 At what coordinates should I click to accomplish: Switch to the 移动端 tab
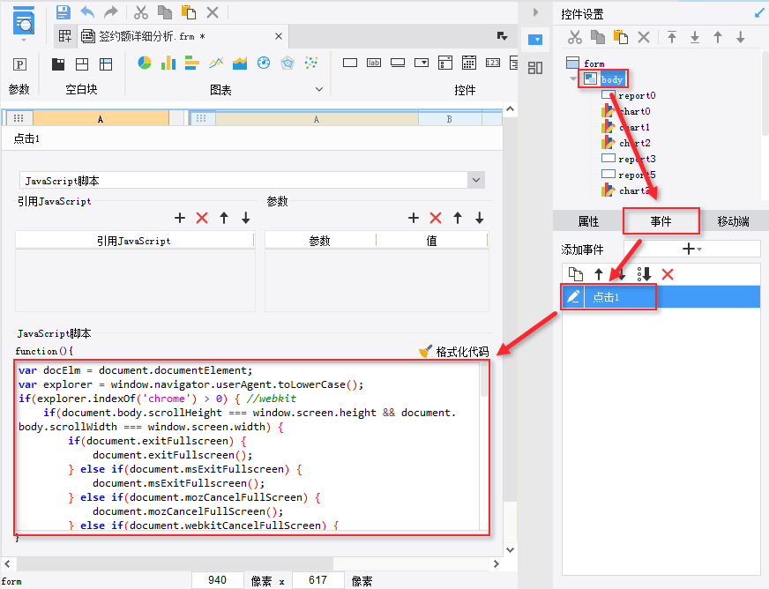pyautogui.click(x=733, y=221)
